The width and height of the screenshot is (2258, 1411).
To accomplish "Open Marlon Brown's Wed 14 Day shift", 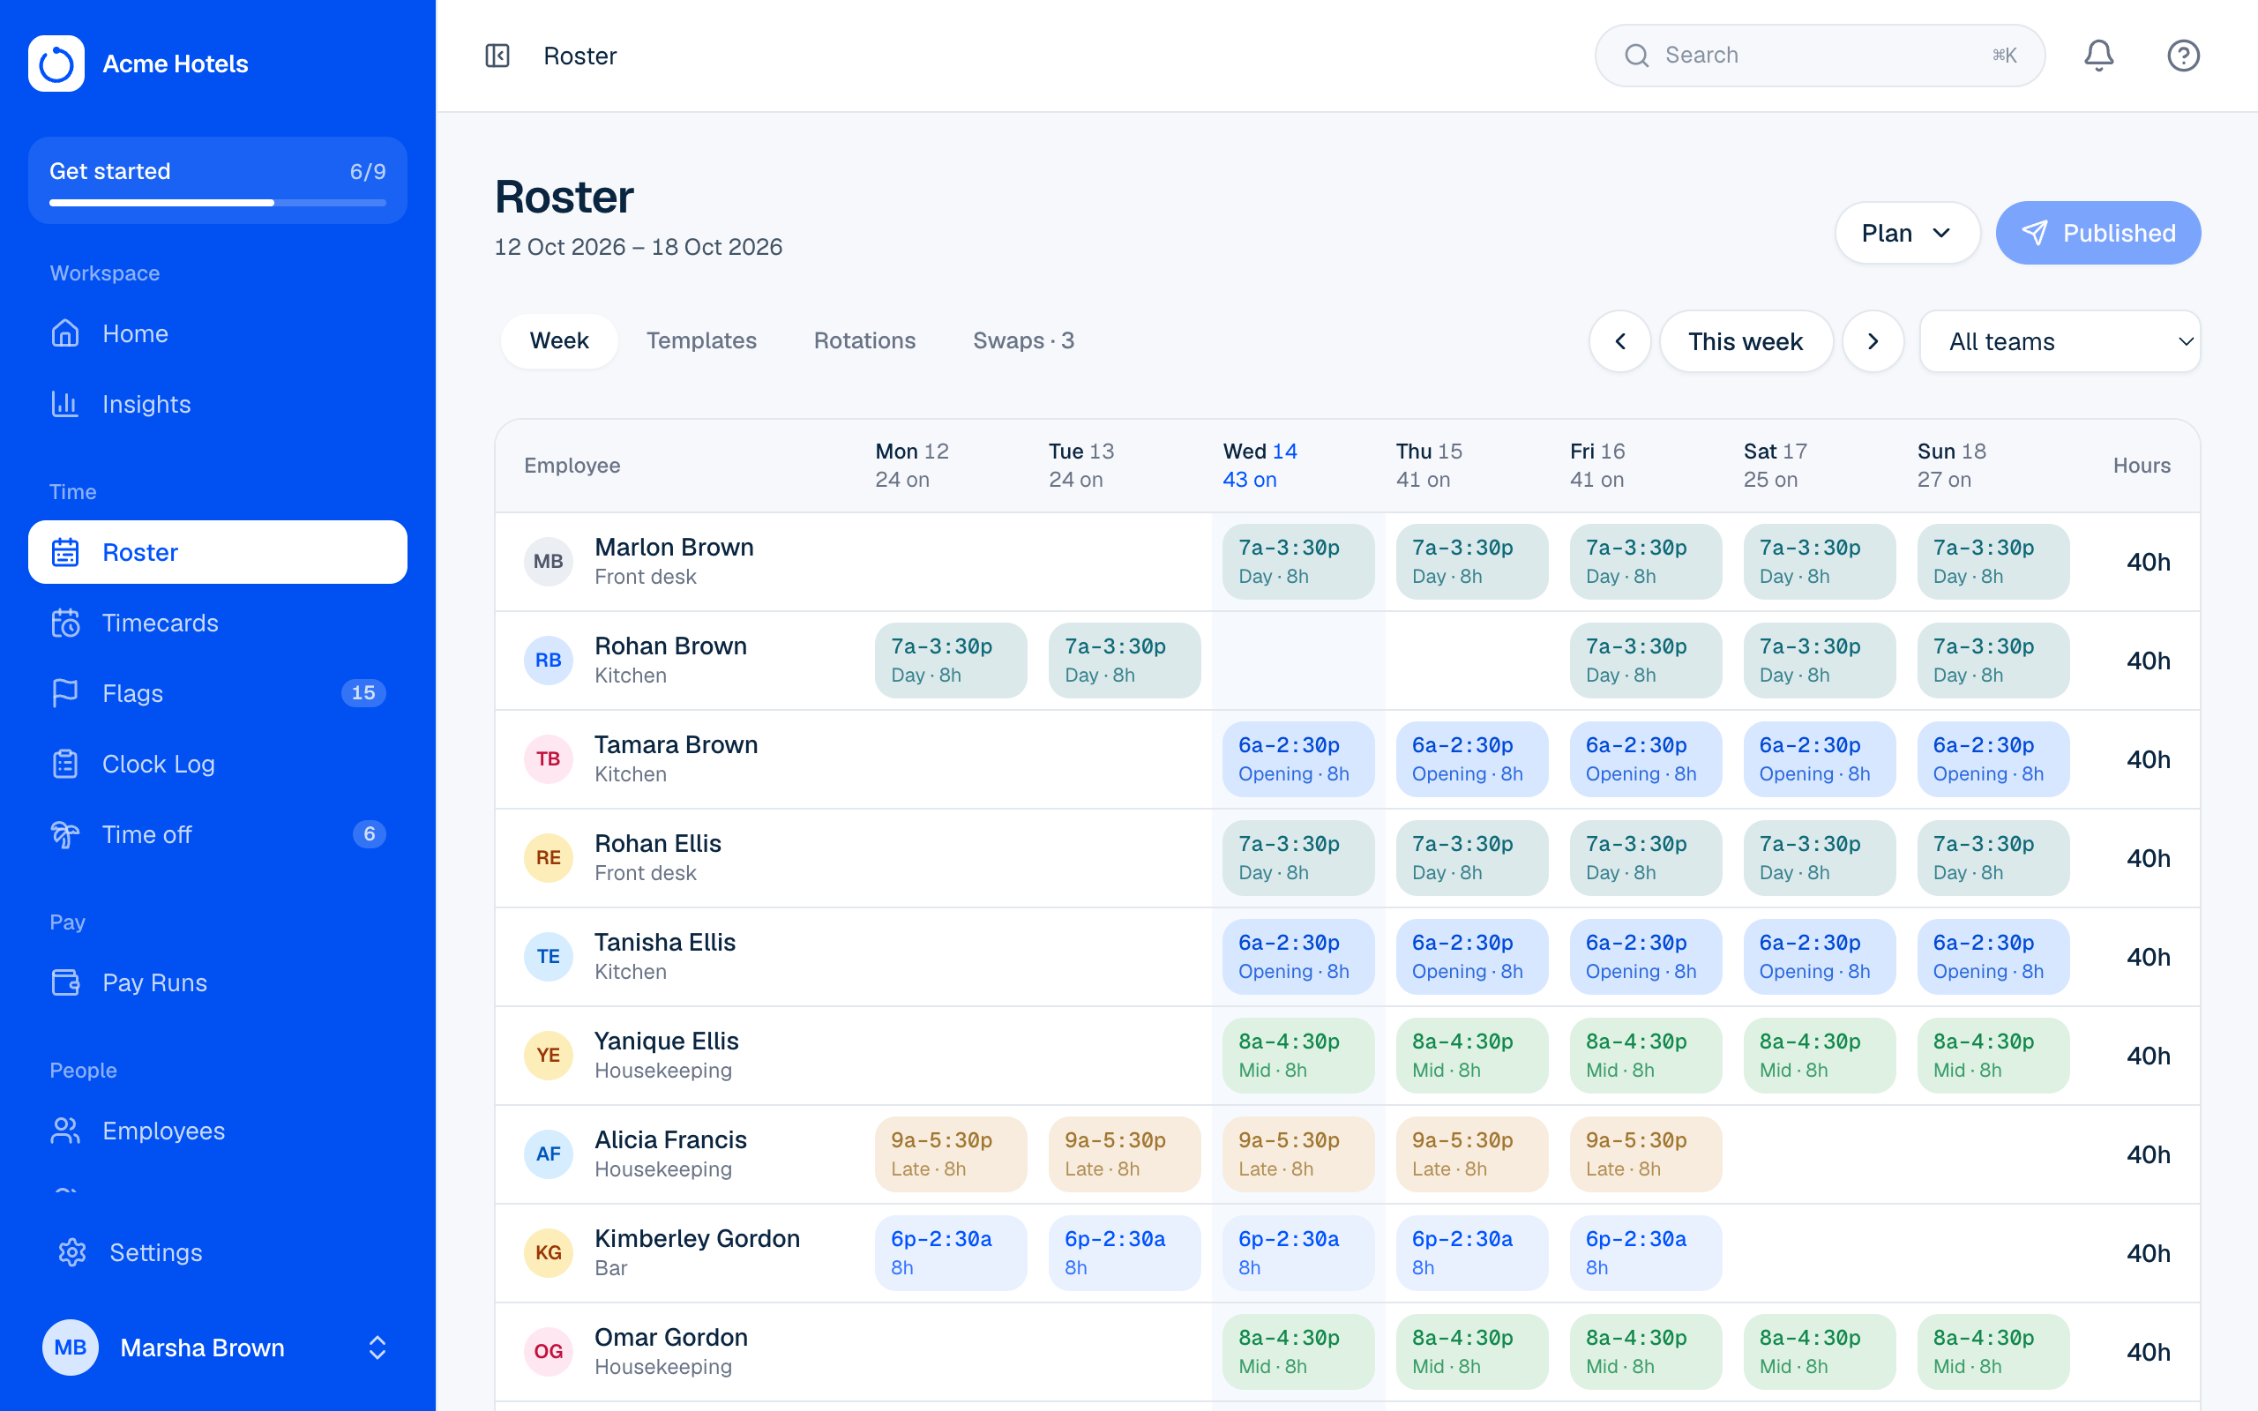I will [1297, 562].
